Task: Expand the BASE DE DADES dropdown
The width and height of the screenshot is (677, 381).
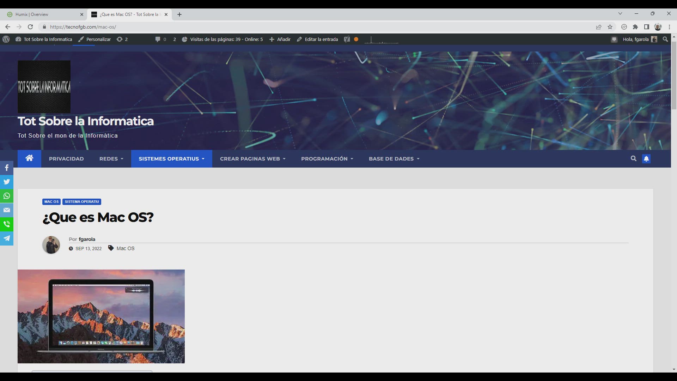Action: coord(394,159)
